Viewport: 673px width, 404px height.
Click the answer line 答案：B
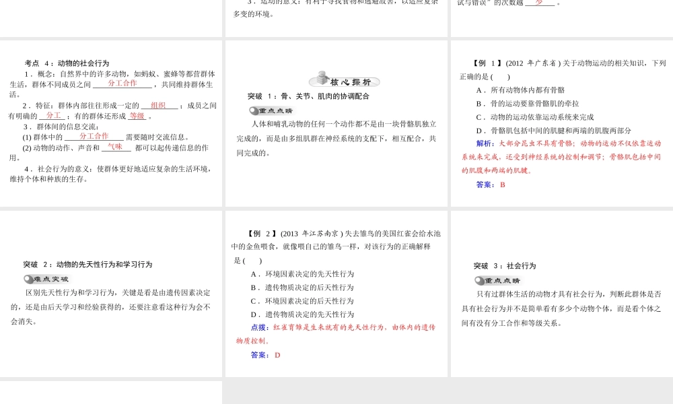point(491,184)
